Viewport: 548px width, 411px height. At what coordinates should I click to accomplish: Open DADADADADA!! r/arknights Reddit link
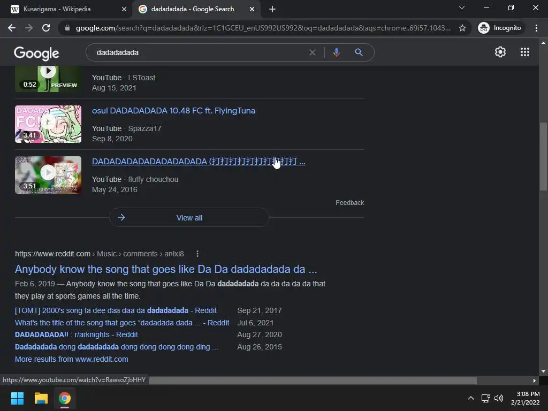[76, 335]
